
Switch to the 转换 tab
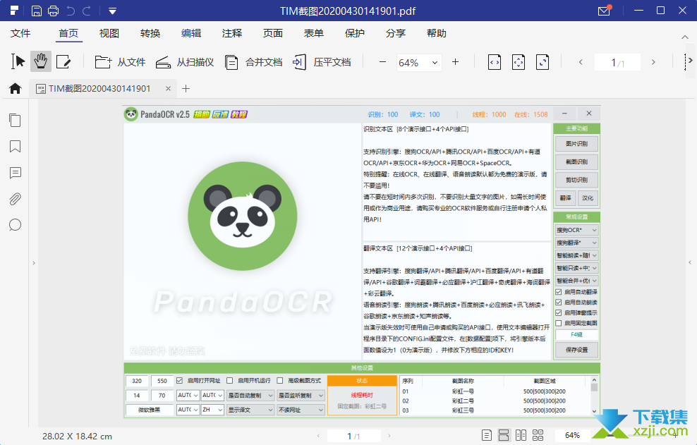150,33
